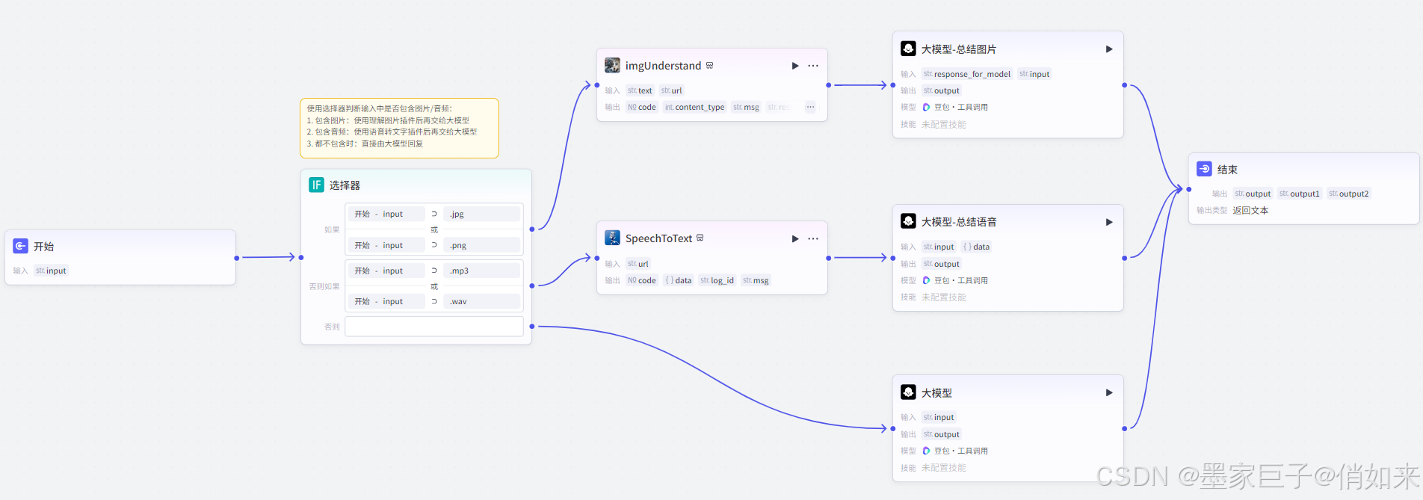Click the log_id output tag in SpeechToText
This screenshot has width=1423, height=500.
click(x=717, y=280)
